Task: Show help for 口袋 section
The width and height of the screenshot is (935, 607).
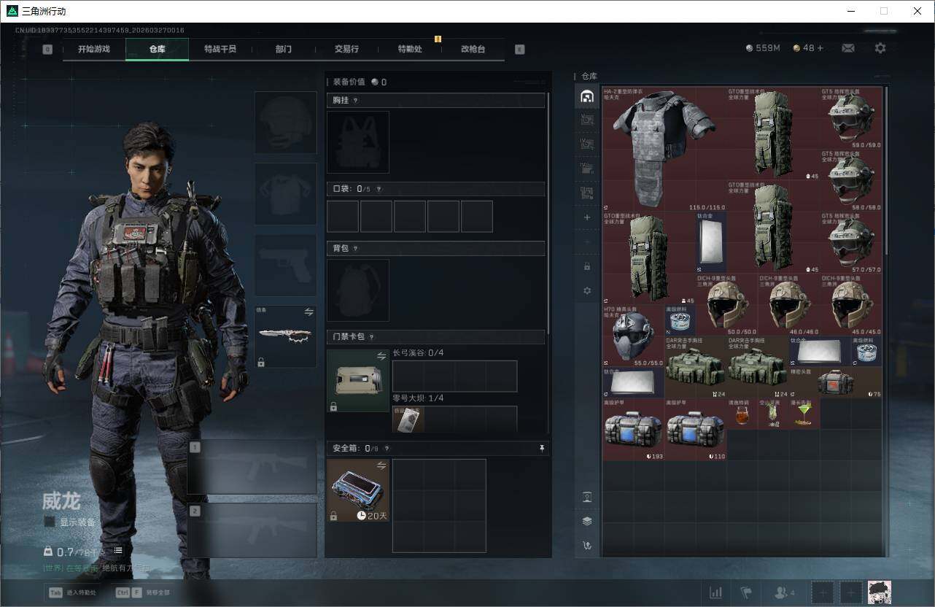Action: pos(379,189)
